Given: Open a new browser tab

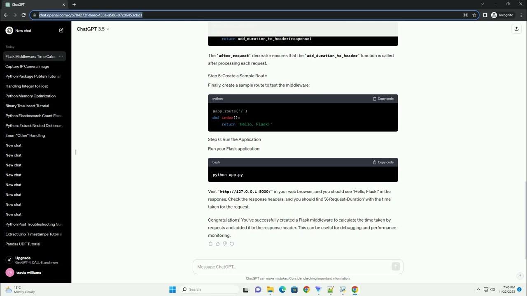Looking at the screenshot, I should [74, 5].
